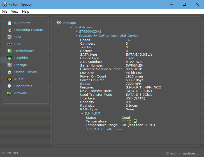The image size is (204, 157).
Task: Click the 693.7 days value
Action: [x=135, y=80]
